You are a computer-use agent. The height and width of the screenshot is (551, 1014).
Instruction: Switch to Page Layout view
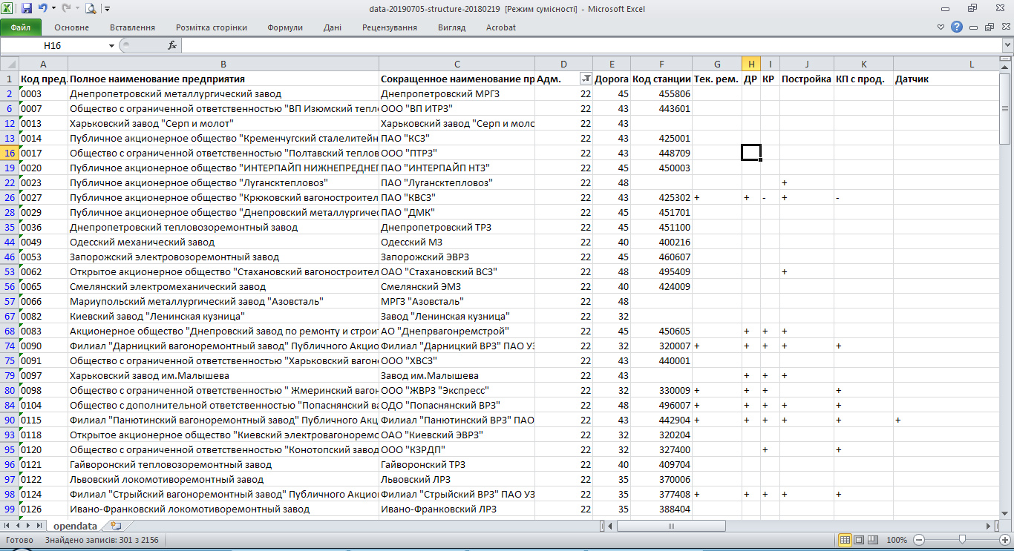858,540
